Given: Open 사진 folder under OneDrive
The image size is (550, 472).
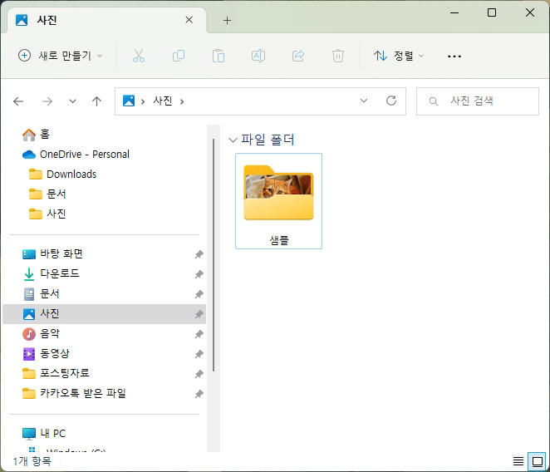Looking at the screenshot, I should 47,214.
